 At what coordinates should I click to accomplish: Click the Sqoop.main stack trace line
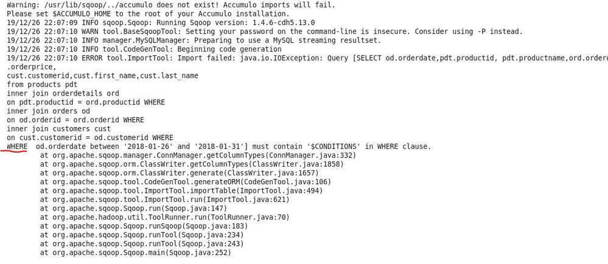pos(135,253)
